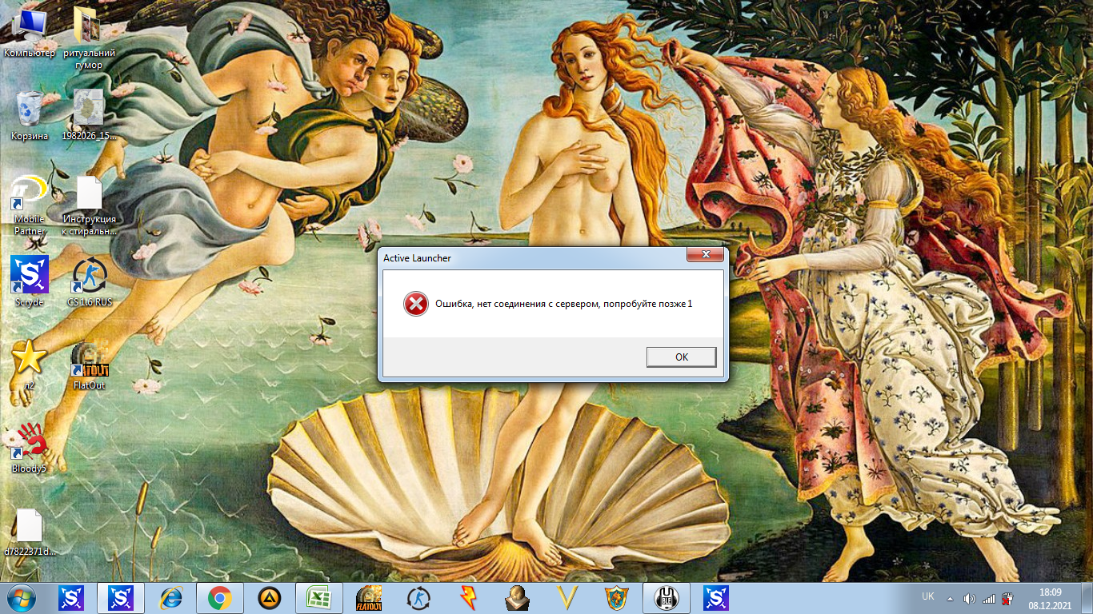Switch to Excel in the taskbar
Screen dimensions: 1093x614
click(x=319, y=598)
